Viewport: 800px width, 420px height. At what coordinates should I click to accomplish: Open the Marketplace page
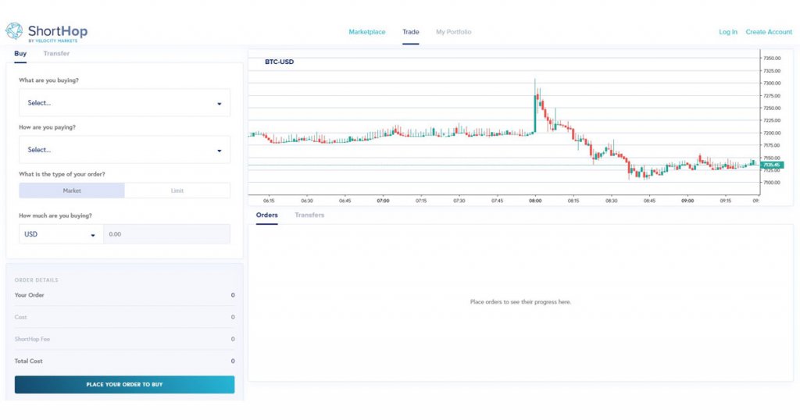[367, 31]
